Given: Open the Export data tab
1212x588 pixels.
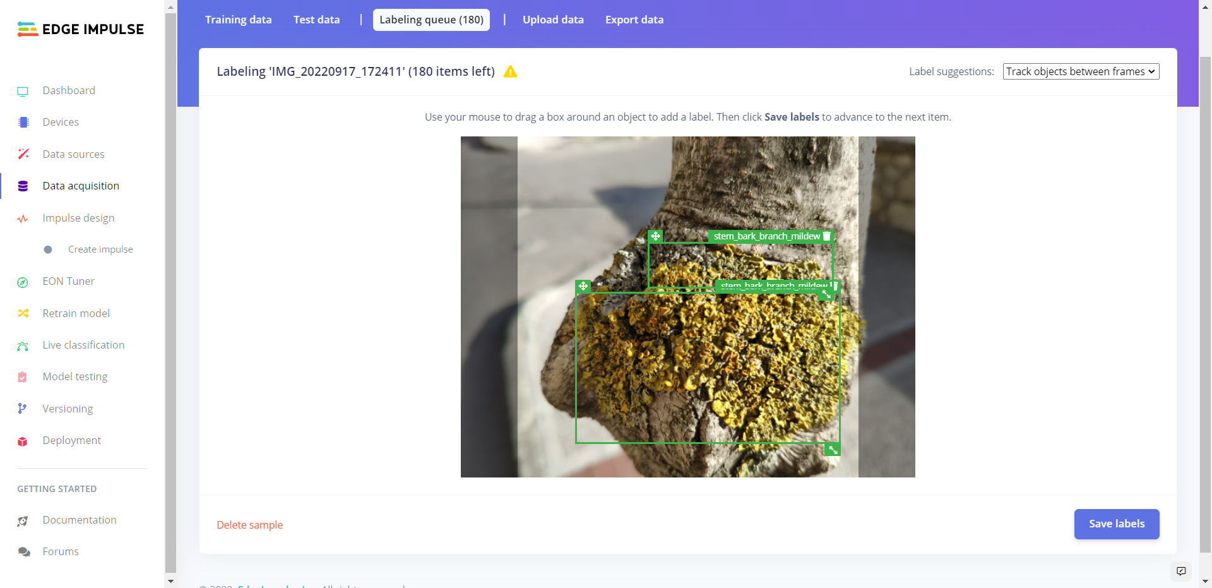Looking at the screenshot, I should (x=634, y=20).
